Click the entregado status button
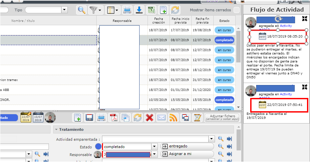The width and height of the screenshot is (310, 164). point(187,146)
